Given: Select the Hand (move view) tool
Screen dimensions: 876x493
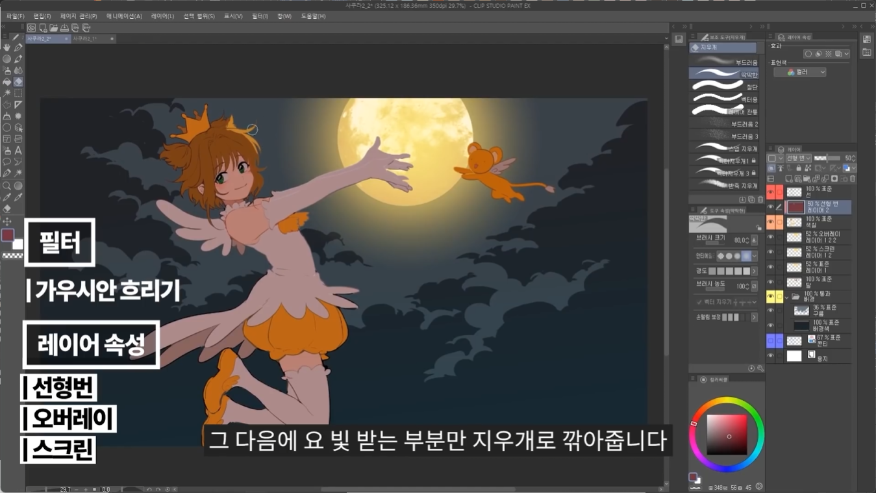Looking at the screenshot, I should click(6, 47).
